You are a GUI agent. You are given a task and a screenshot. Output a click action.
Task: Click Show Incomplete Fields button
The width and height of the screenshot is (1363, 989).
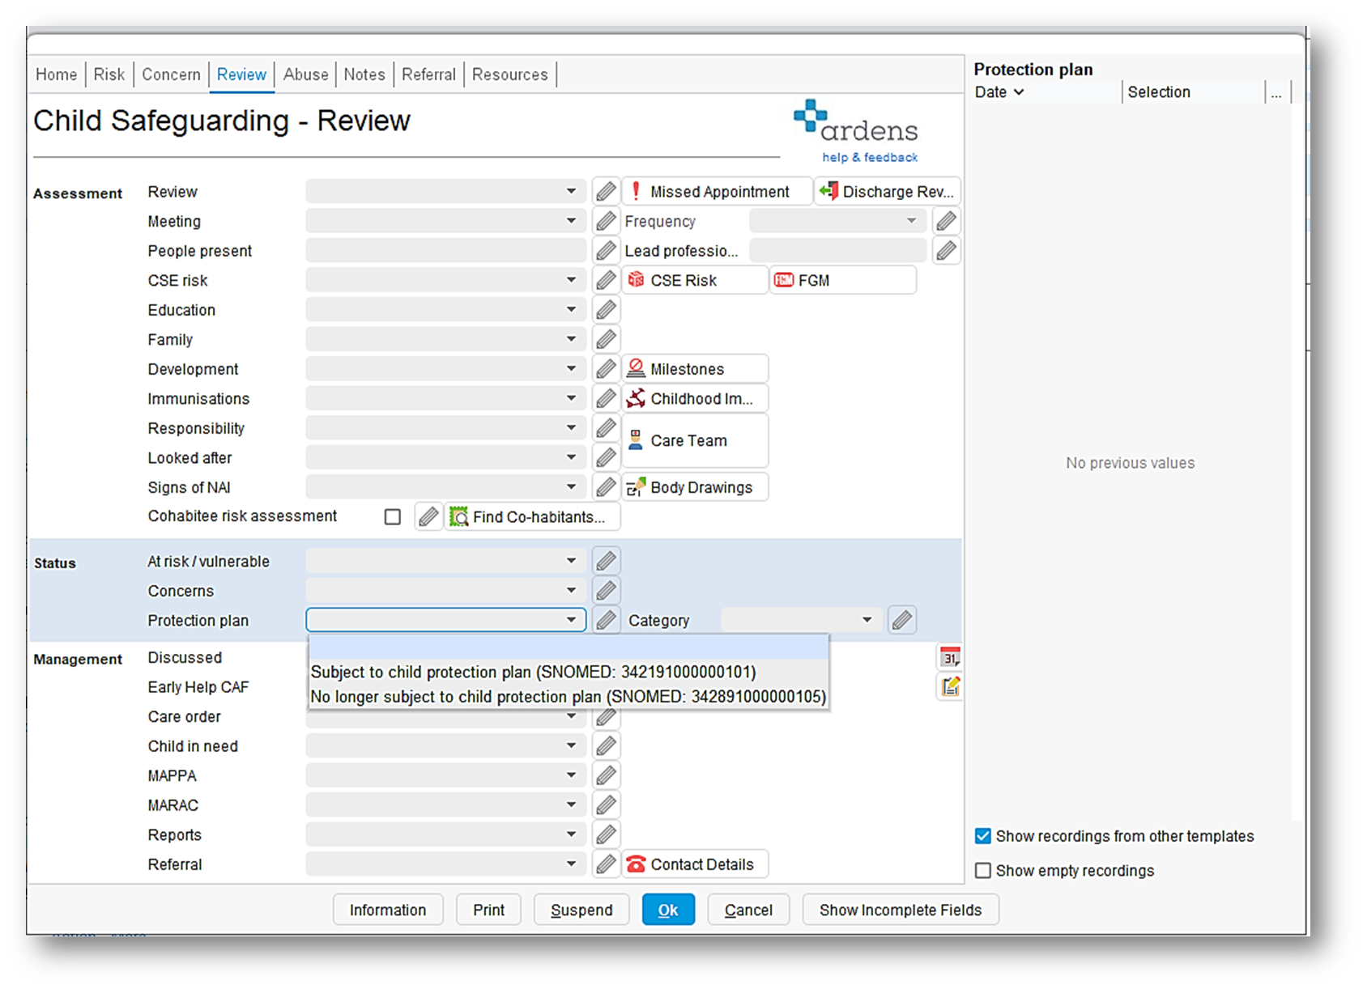pos(901,910)
